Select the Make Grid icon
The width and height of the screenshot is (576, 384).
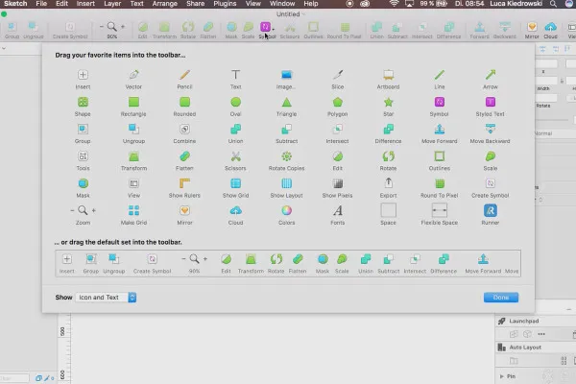pos(133,210)
